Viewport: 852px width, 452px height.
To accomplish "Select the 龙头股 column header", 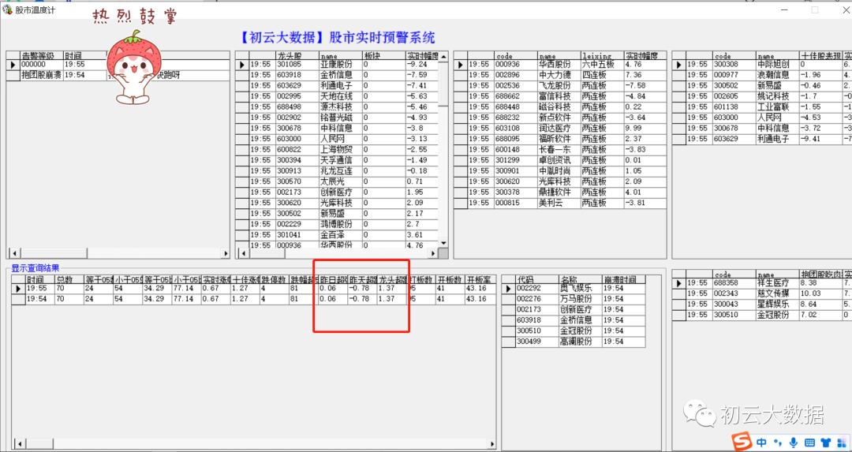I will tap(297, 55).
